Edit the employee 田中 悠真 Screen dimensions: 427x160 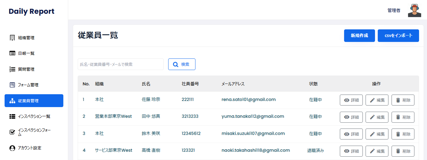pos(377,117)
